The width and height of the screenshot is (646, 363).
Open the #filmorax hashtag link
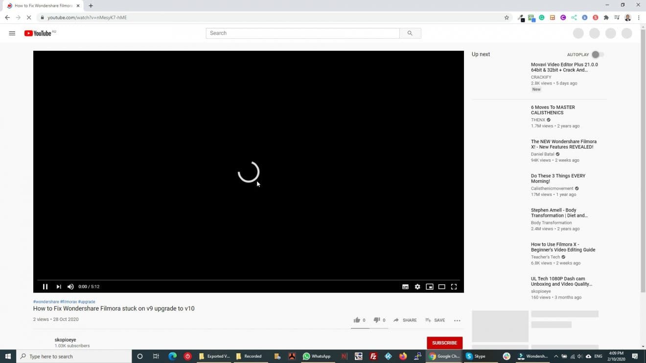69,301
